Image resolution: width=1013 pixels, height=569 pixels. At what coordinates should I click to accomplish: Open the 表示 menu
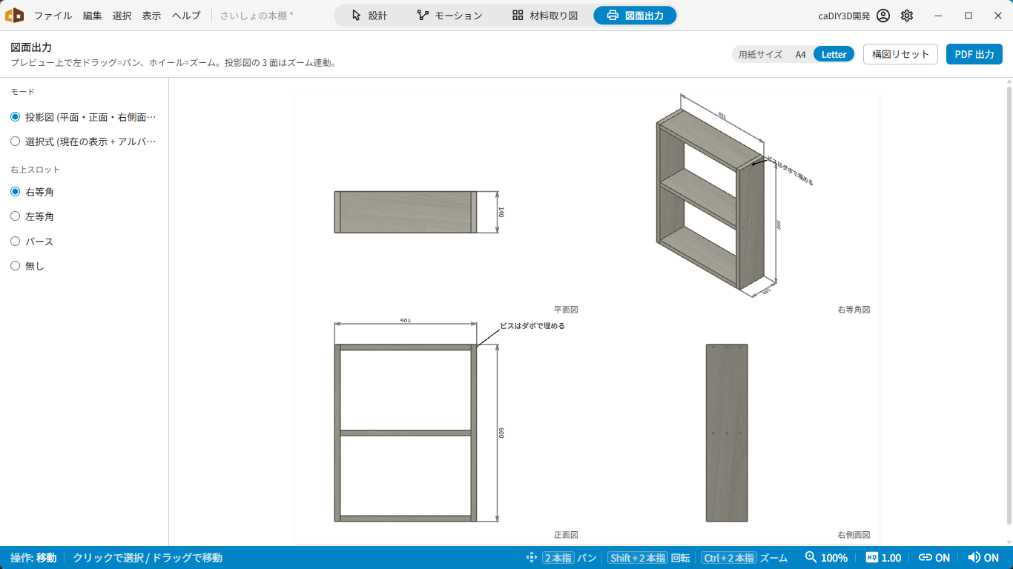pyautogui.click(x=151, y=16)
